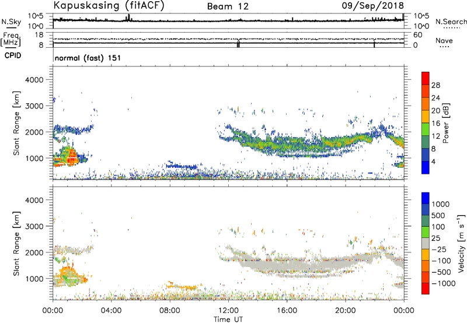Click the 09/Sep/2018 date label
The height and width of the screenshot is (323, 467).
(373, 5)
